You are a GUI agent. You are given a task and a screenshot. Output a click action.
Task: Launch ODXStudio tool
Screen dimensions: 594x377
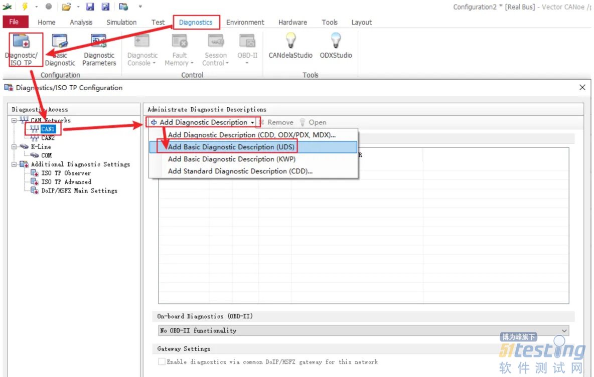tap(336, 46)
